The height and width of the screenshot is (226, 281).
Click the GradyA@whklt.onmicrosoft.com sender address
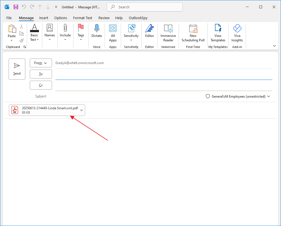tap(80, 63)
